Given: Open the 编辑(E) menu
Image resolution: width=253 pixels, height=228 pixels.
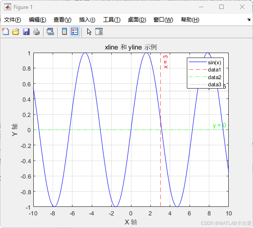Looking at the screenshot, I should (x=37, y=20).
